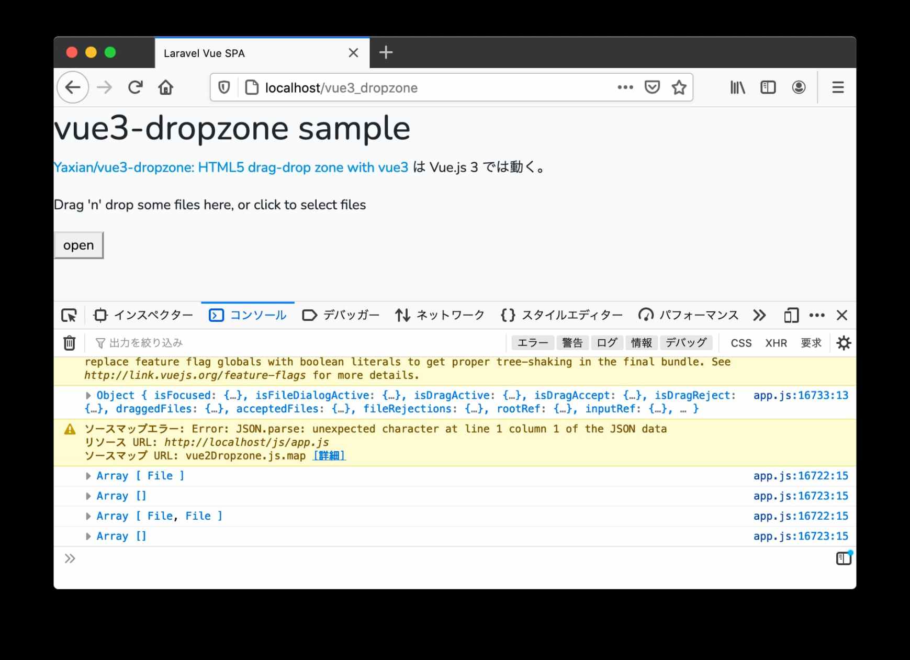
Task: Open the Yaxian/vue3-dropzone link
Action: coord(230,167)
